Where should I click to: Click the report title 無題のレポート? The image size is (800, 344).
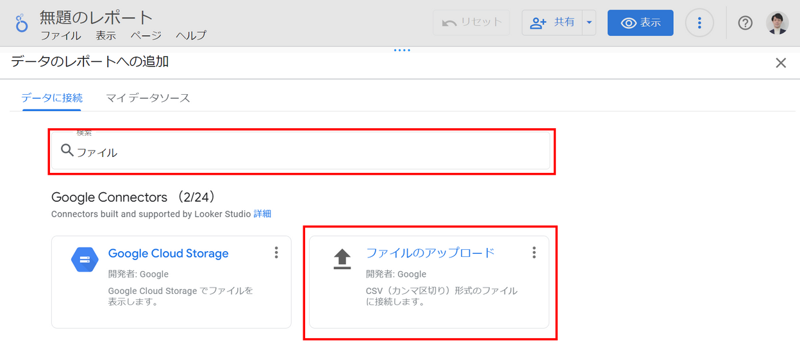(96, 17)
